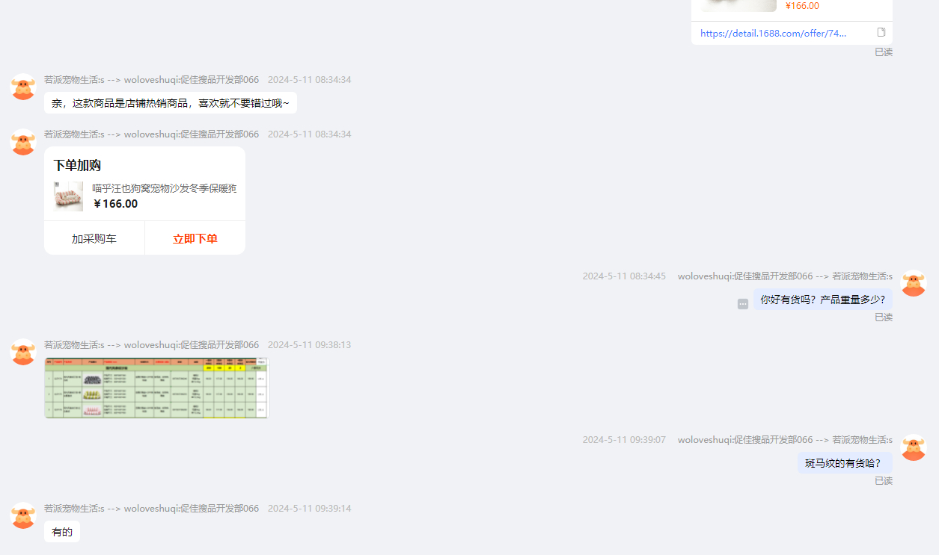
Task: Click the 已读 status under 斑马纹的有货哈 message
Action: pos(884,480)
